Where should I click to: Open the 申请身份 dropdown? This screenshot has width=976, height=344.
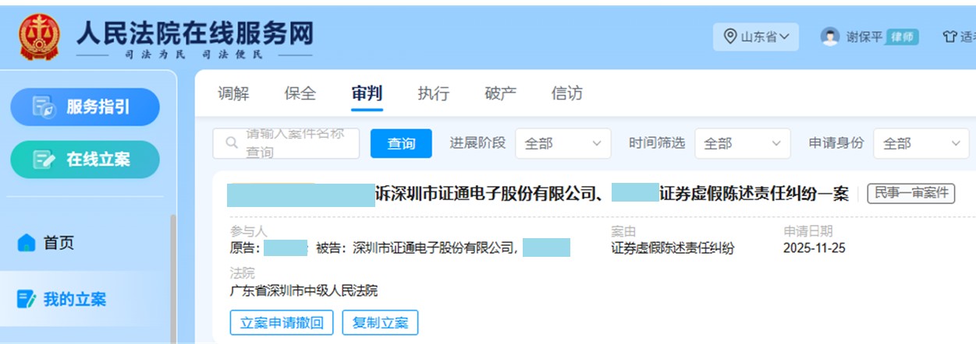point(921,143)
